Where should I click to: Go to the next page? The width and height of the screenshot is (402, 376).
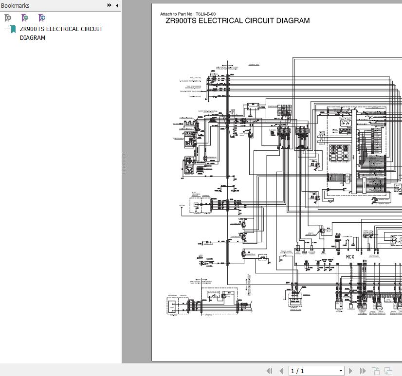[x=350, y=371]
